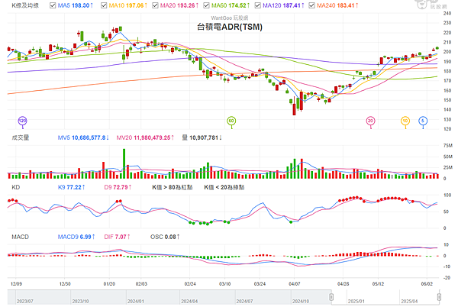Click the tallest green volume bar

(x=124, y=163)
